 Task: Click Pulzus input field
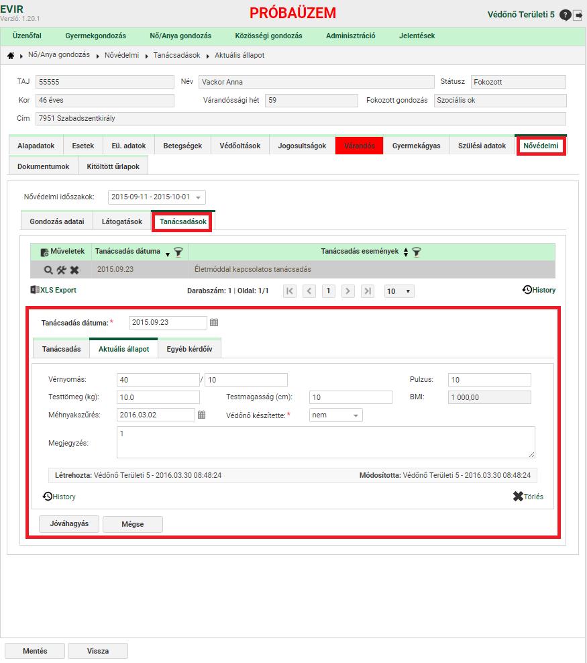489,380
